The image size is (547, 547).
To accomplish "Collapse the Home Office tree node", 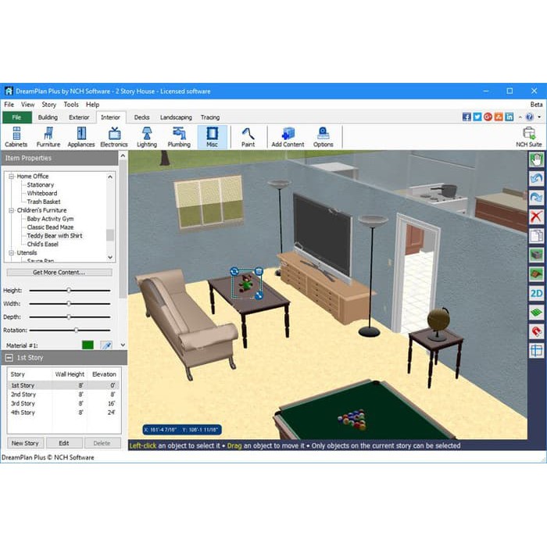I will [x=12, y=177].
